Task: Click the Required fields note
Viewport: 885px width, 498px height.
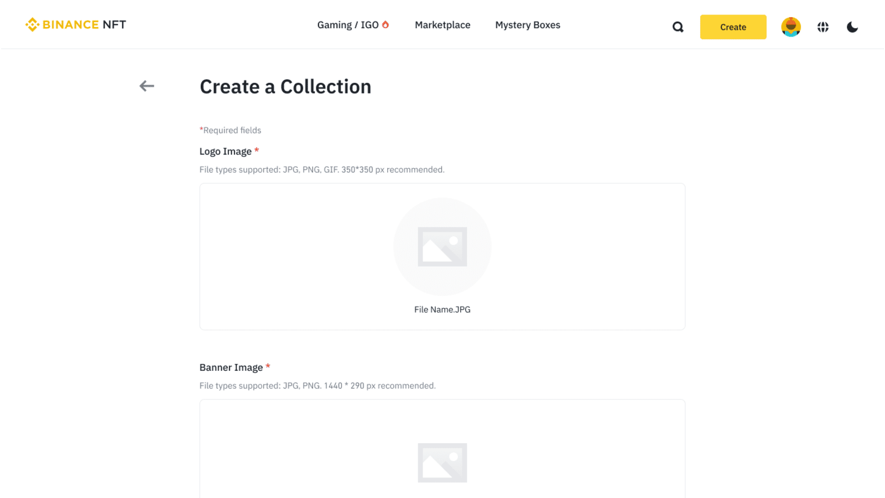Action: coord(230,130)
